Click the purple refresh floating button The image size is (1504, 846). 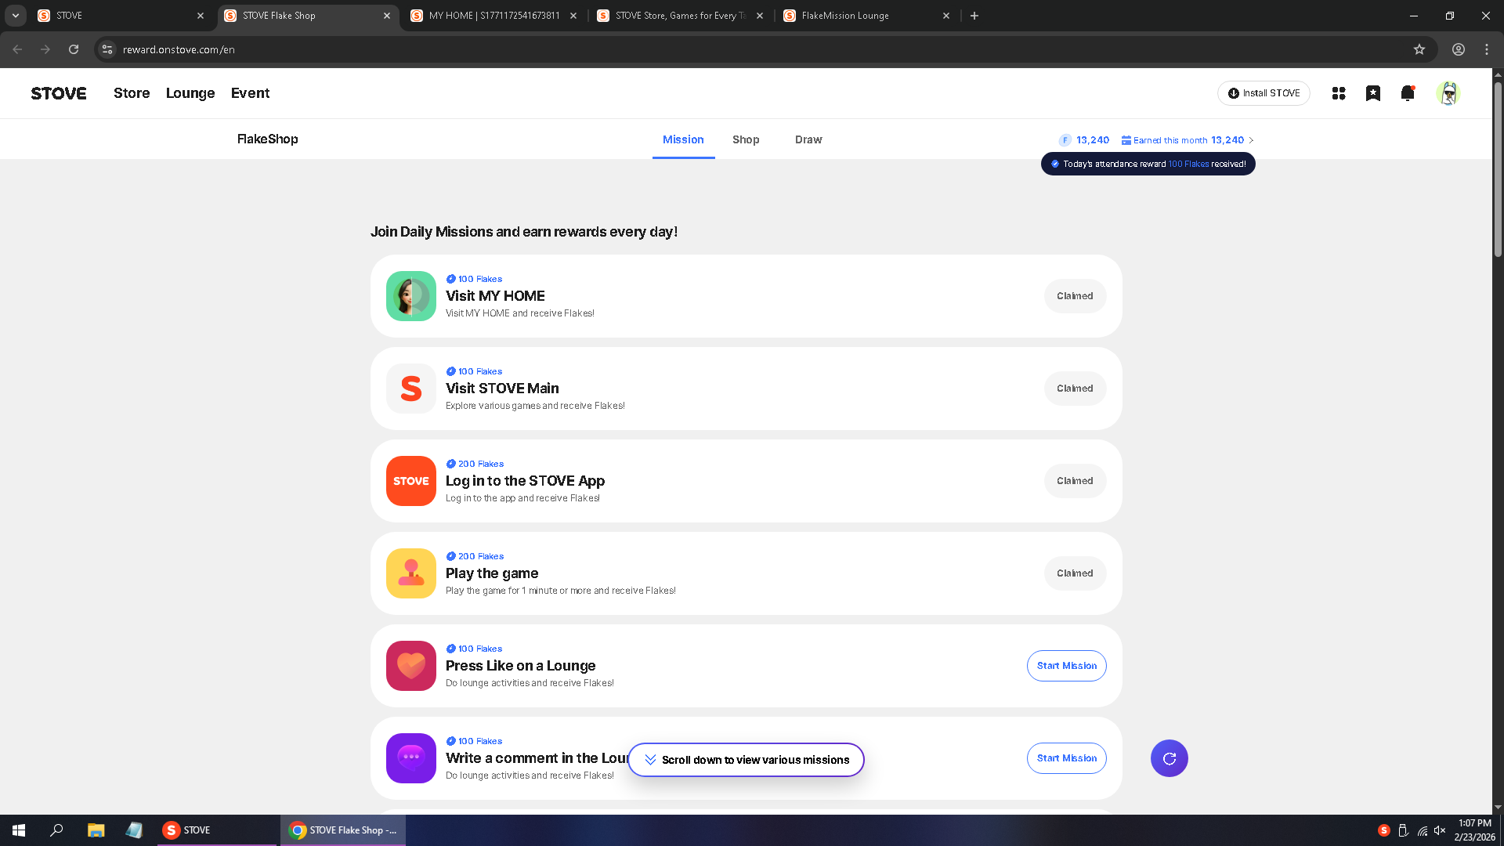point(1169,758)
